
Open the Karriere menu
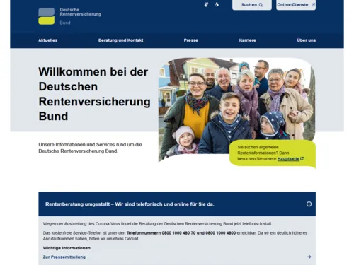pos(248,40)
